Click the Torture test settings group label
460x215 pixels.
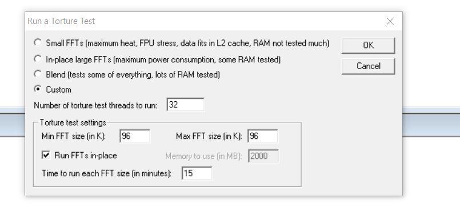pos(73,122)
